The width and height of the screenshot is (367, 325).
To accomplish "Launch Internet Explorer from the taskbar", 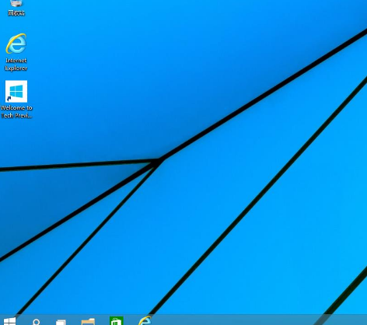I will 145,320.
